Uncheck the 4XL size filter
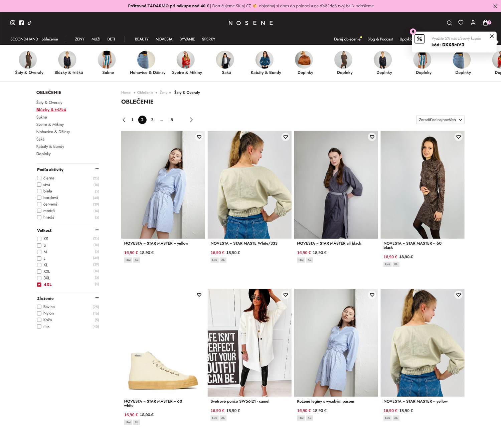This screenshot has width=501, height=432. click(39, 284)
